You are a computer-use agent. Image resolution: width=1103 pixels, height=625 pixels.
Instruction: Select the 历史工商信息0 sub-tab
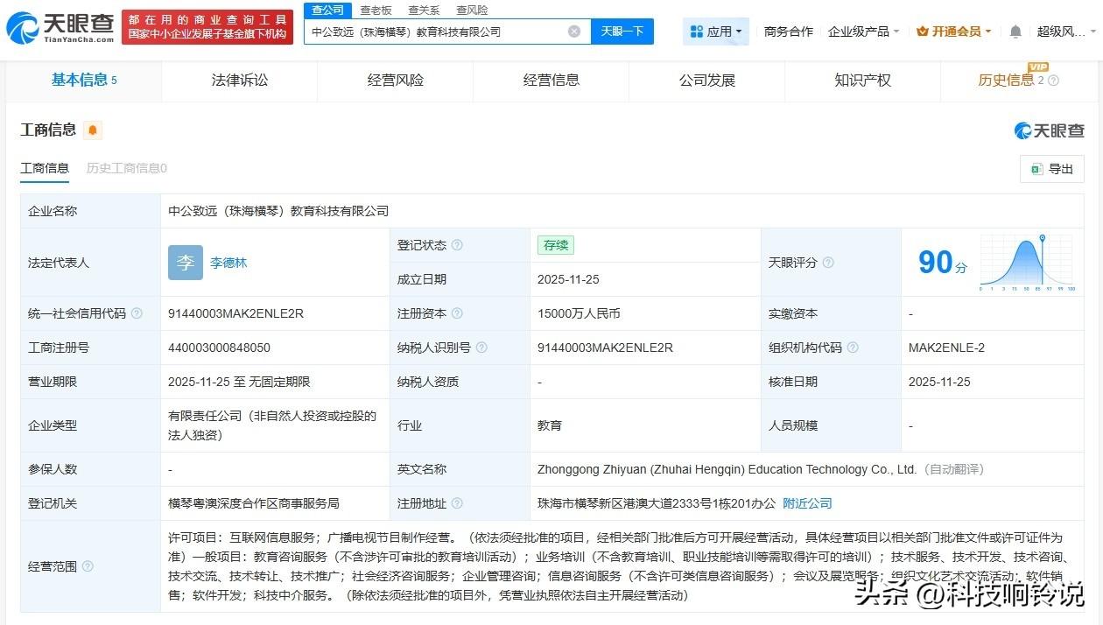(126, 168)
